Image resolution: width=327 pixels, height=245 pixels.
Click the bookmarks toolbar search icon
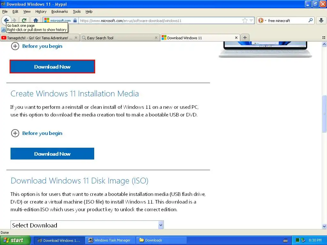pyautogui.click(x=3, y=30)
